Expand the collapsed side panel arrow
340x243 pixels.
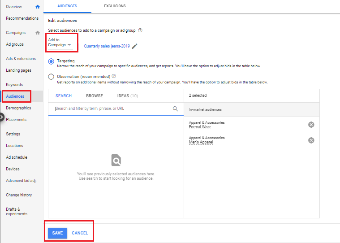pos(2,117)
